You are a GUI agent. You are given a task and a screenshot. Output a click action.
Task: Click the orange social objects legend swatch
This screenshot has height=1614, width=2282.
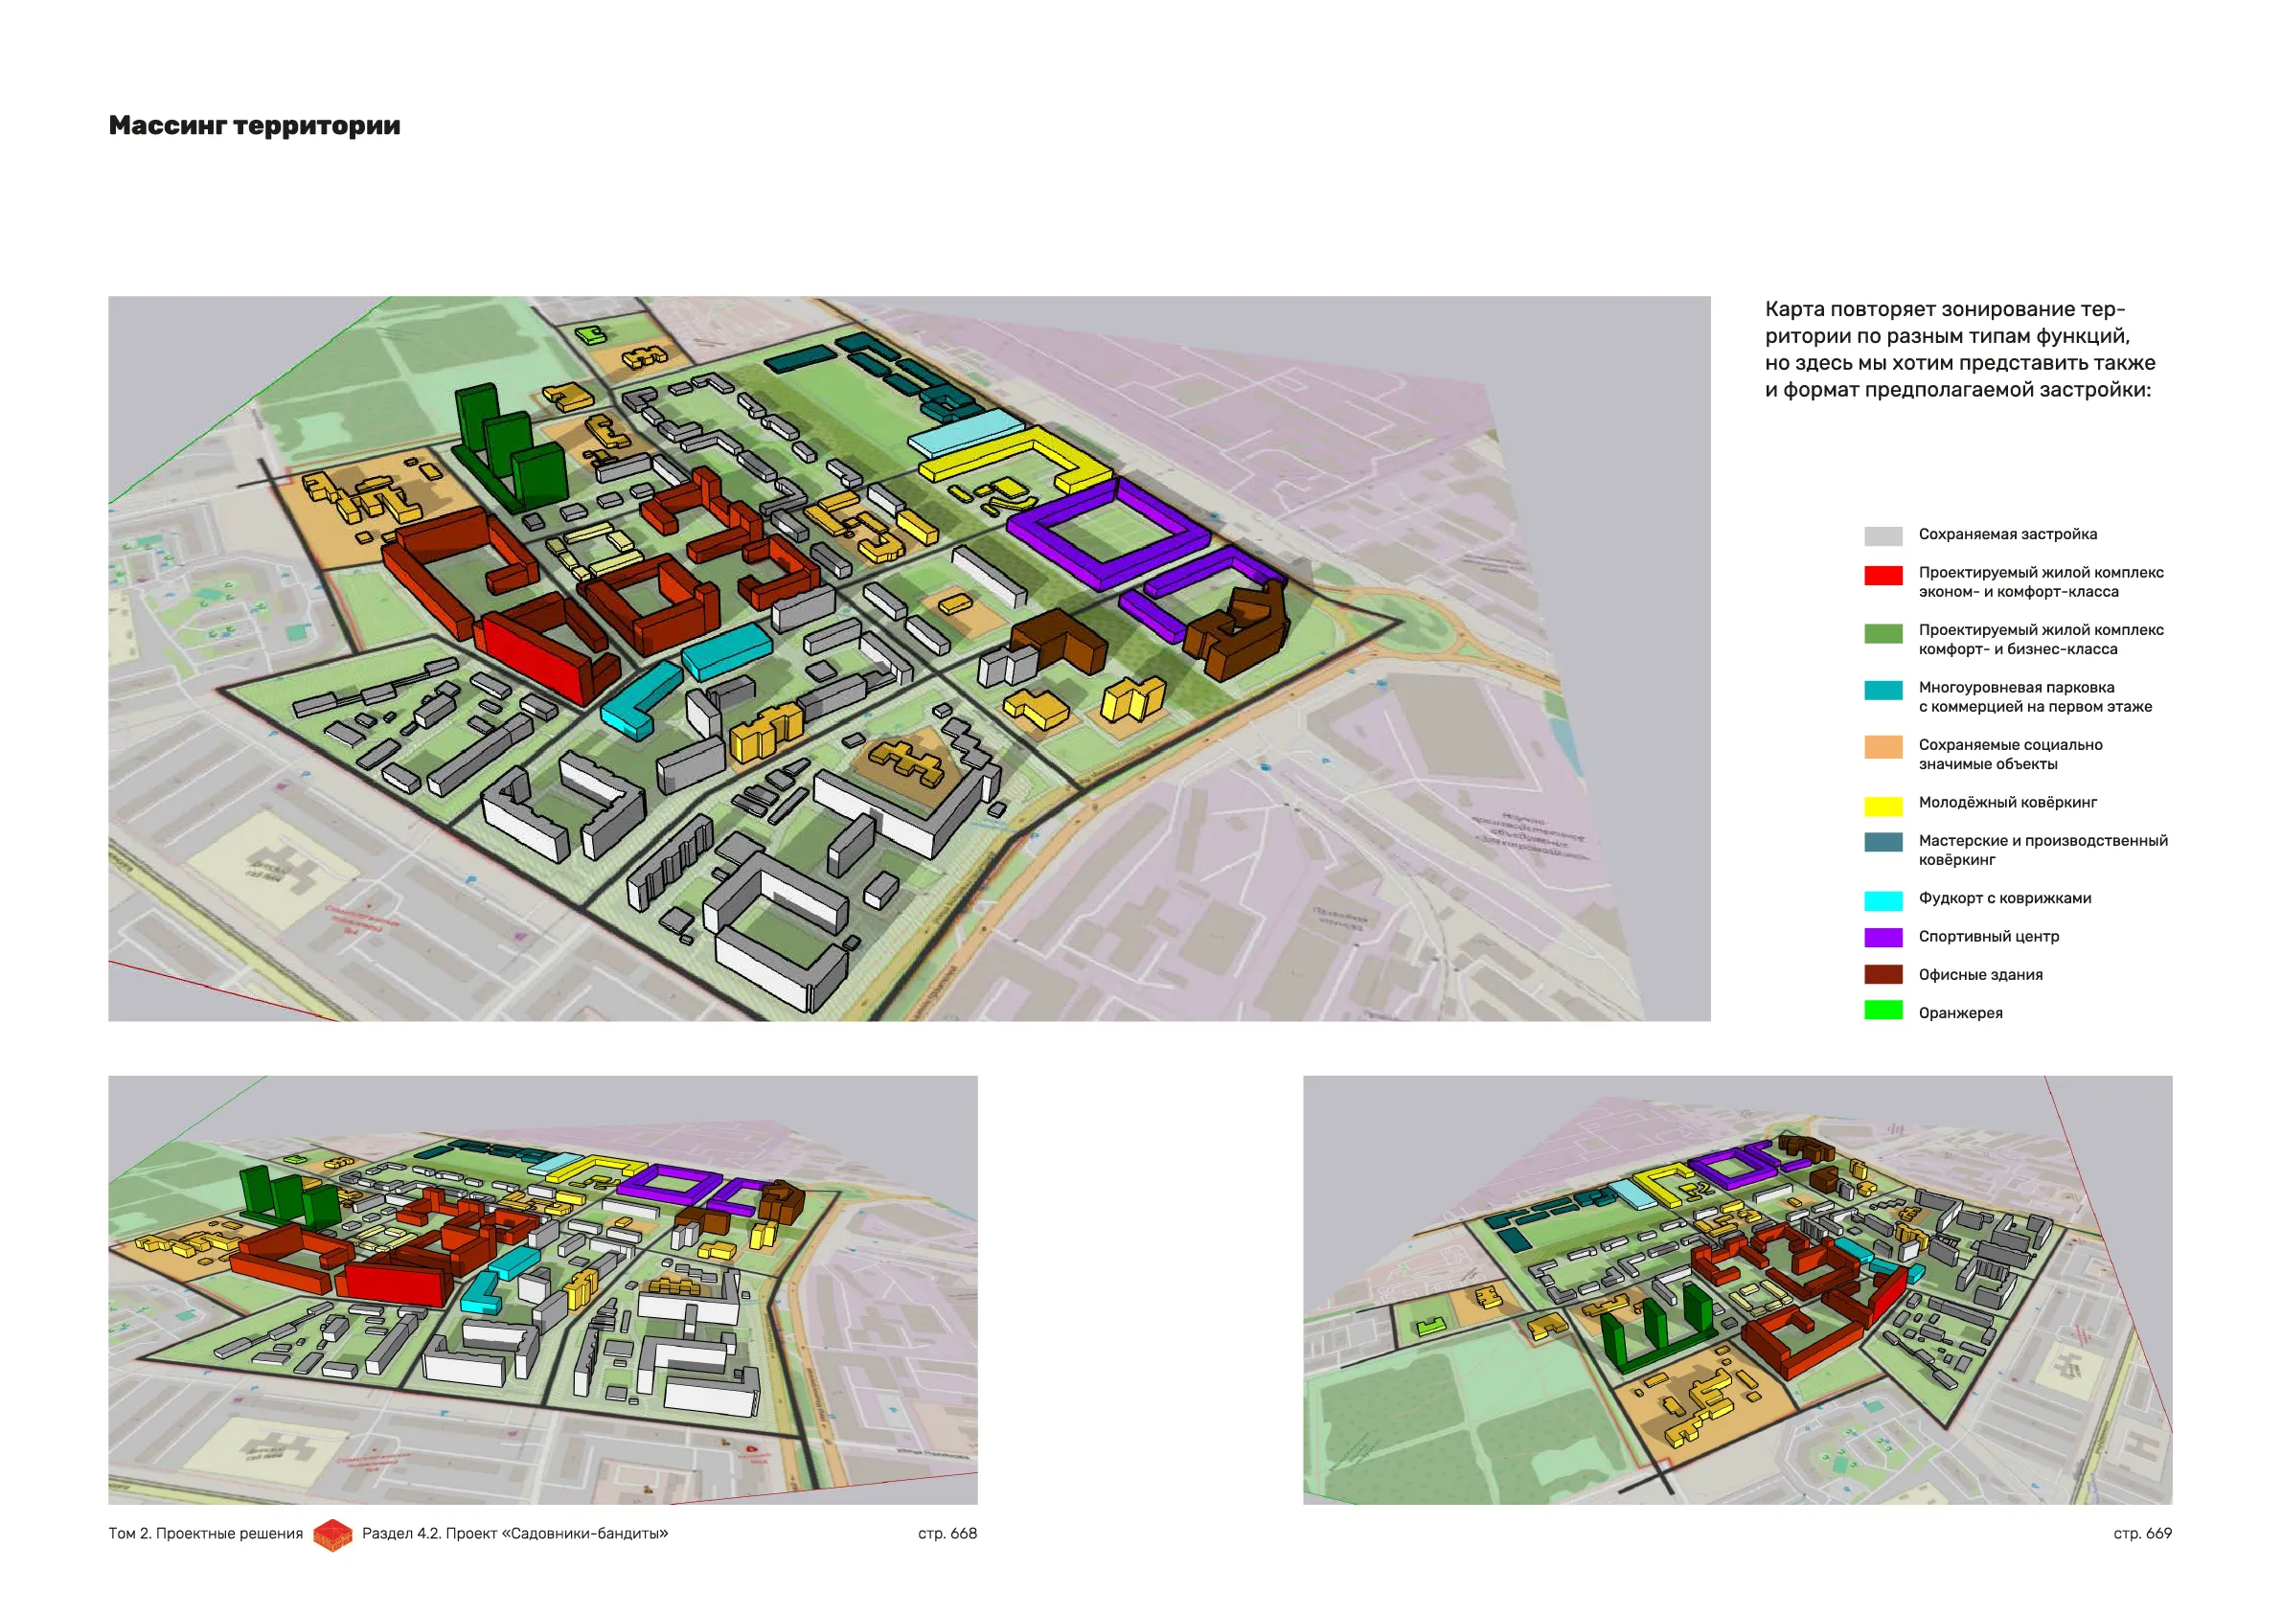[1883, 746]
